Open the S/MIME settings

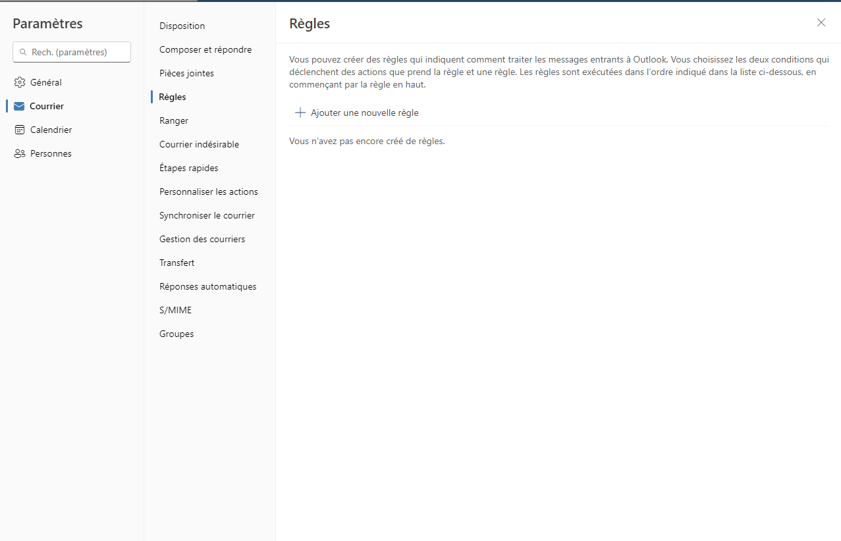click(x=175, y=310)
